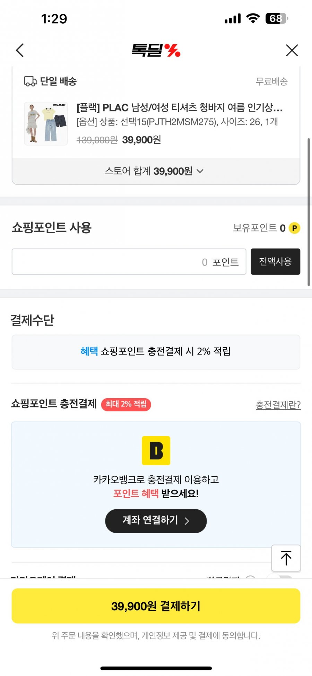
Task: Open the 충전결제란? help link
Action: pos(278,404)
